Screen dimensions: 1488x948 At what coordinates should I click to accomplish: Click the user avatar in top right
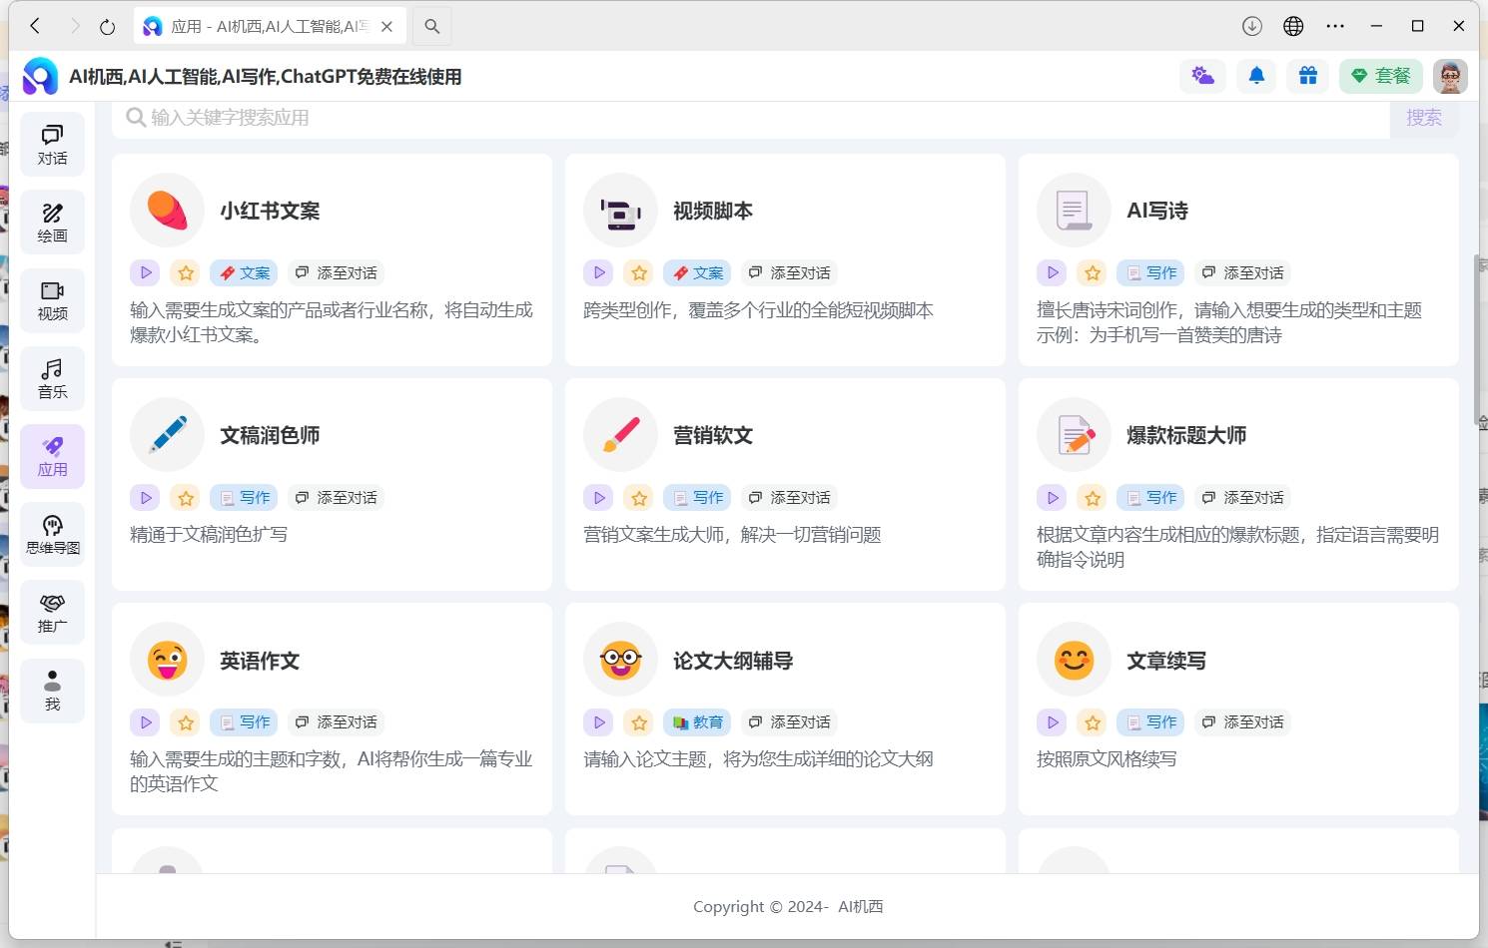pyautogui.click(x=1449, y=76)
